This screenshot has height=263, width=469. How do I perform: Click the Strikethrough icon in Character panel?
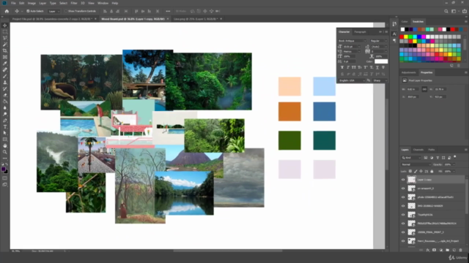pos(383,67)
